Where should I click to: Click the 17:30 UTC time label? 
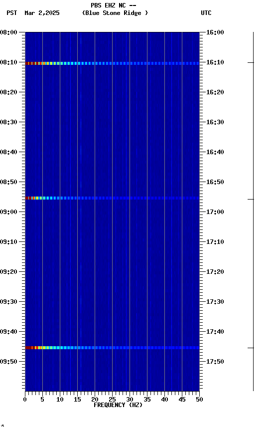tap(215, 302)
